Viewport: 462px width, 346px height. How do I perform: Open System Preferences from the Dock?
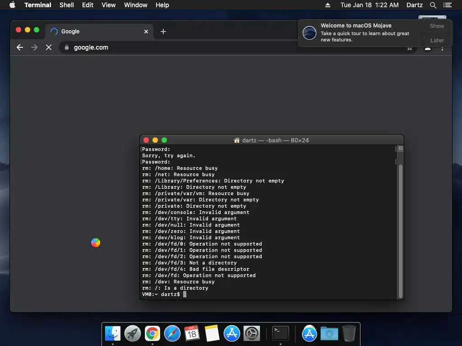click(252, 334)
